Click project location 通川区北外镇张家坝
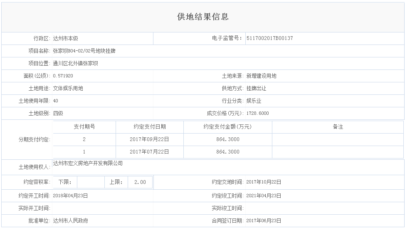The image size is (405, 228). [x=75, y=63]
